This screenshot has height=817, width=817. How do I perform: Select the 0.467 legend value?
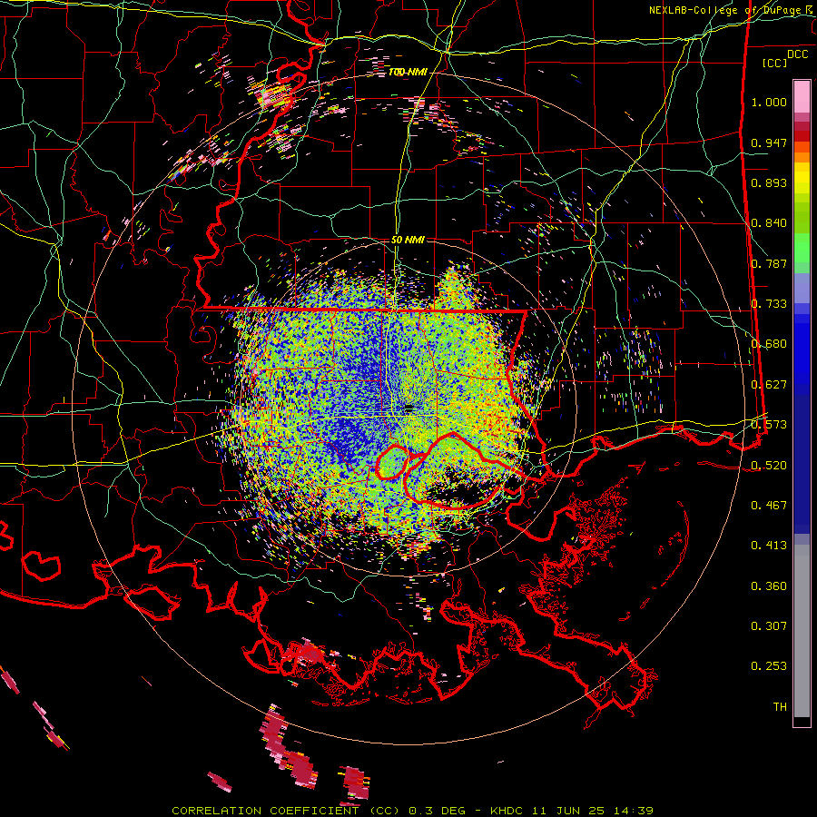[x=769, y=505]
